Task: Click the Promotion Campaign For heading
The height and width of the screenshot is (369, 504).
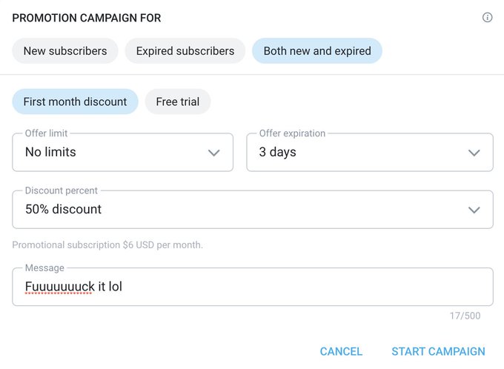Action: (x=87, y=18)
